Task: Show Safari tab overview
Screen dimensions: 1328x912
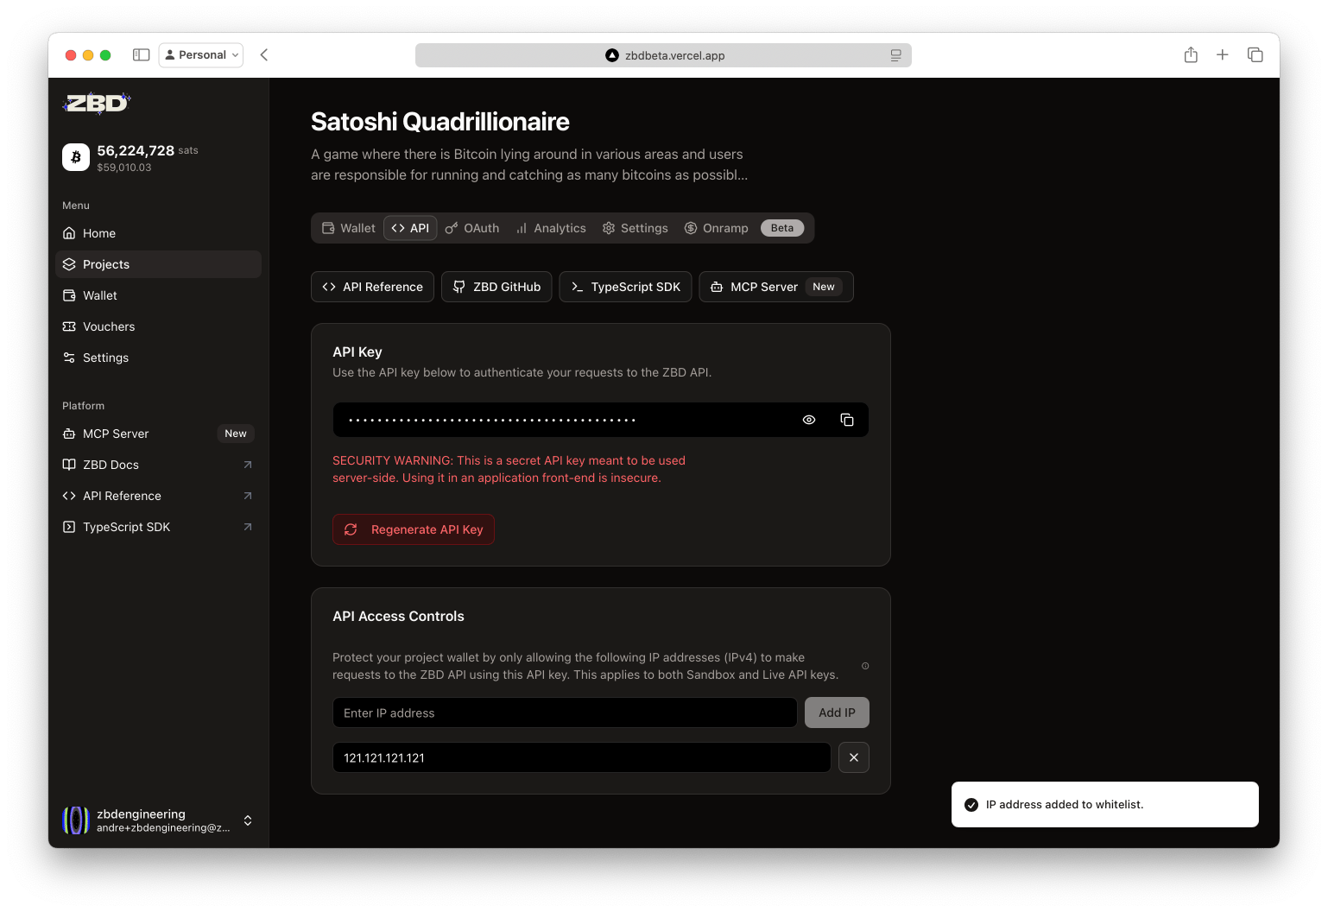Action: pos(1255,55)
